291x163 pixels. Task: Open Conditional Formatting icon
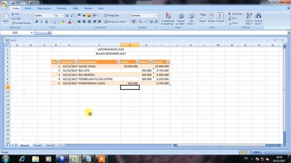coord(168,16)
